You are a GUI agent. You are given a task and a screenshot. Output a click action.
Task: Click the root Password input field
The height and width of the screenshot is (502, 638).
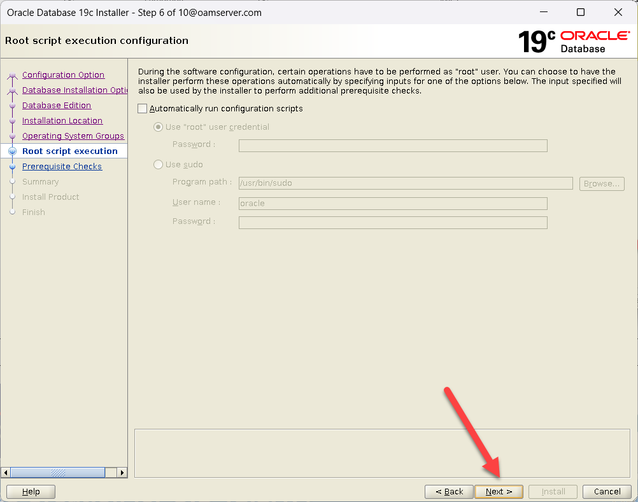pyautogui.click(x=393, y=146)
